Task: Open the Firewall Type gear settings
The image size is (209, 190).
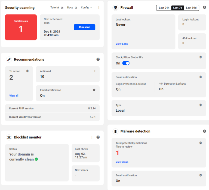Action: [x=201, y=105]
